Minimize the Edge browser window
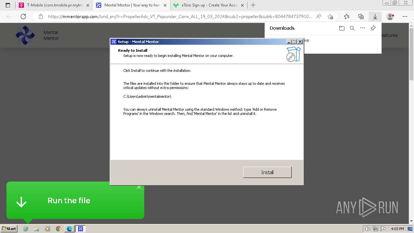 point(386,3)
